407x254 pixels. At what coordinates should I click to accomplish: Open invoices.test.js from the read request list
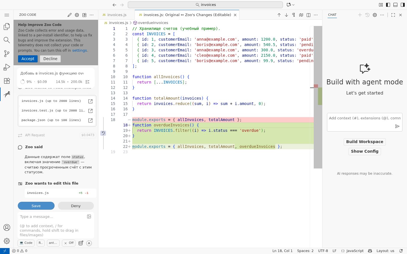(90, 111)
